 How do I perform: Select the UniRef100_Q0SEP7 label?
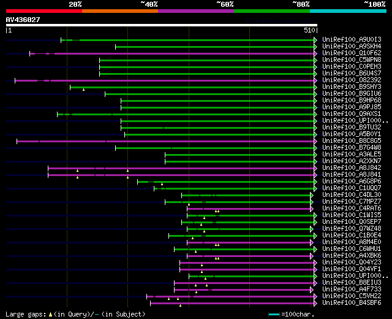pyautogui.click(x=352, y=222)
